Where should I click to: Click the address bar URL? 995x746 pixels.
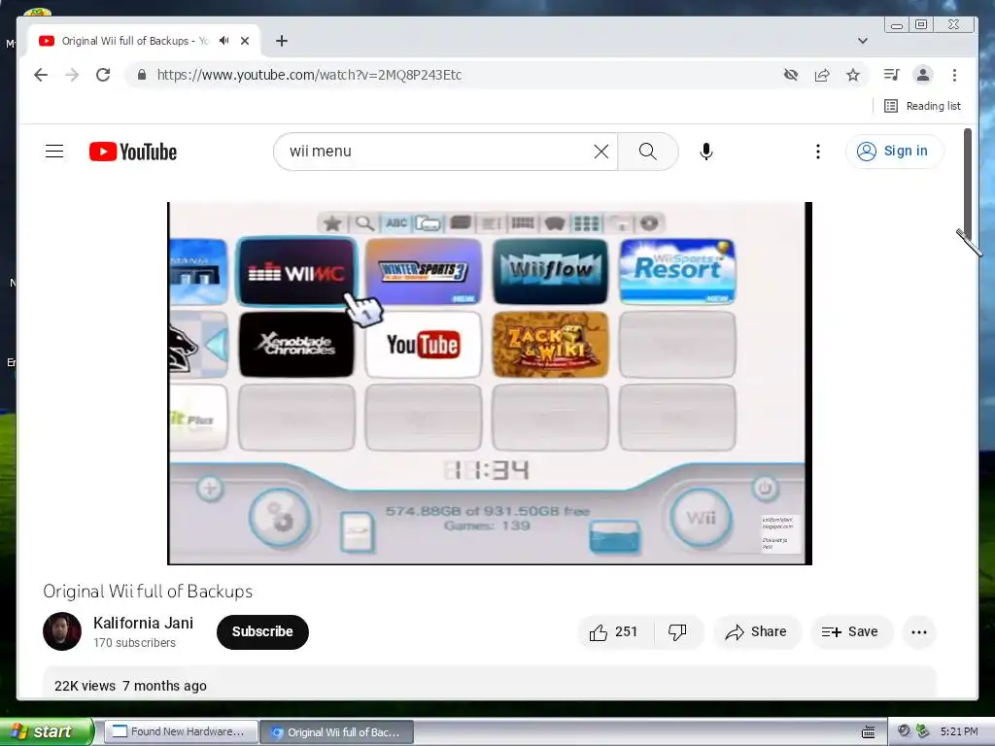point(309,75)
